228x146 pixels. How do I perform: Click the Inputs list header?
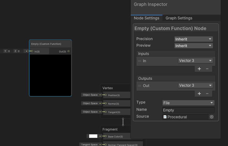tap(176, 54)
